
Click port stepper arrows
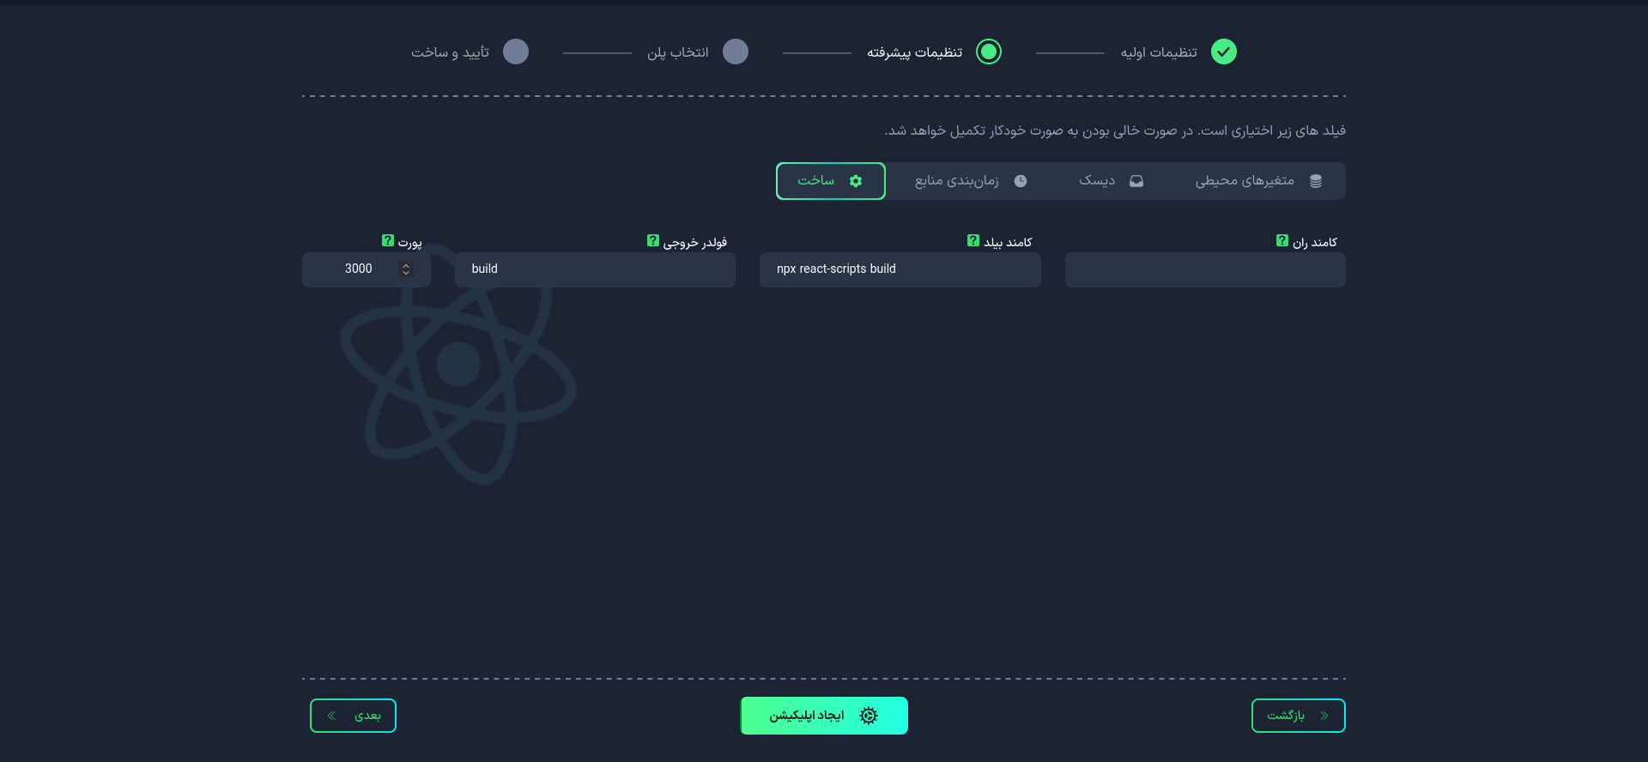406,269
